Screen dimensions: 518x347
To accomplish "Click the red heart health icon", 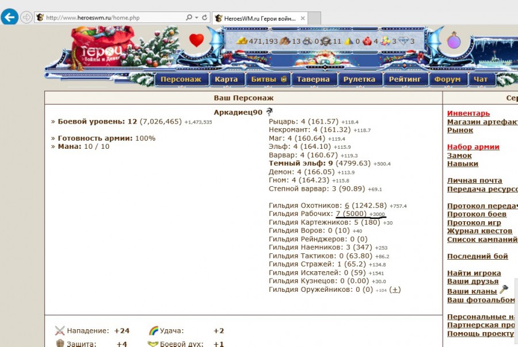I will pos(196,40).
